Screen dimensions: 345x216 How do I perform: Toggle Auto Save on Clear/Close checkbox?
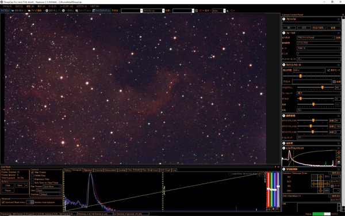point(32,183)
